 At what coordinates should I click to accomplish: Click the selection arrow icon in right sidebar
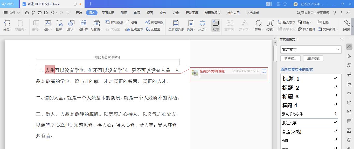point(349,56)
